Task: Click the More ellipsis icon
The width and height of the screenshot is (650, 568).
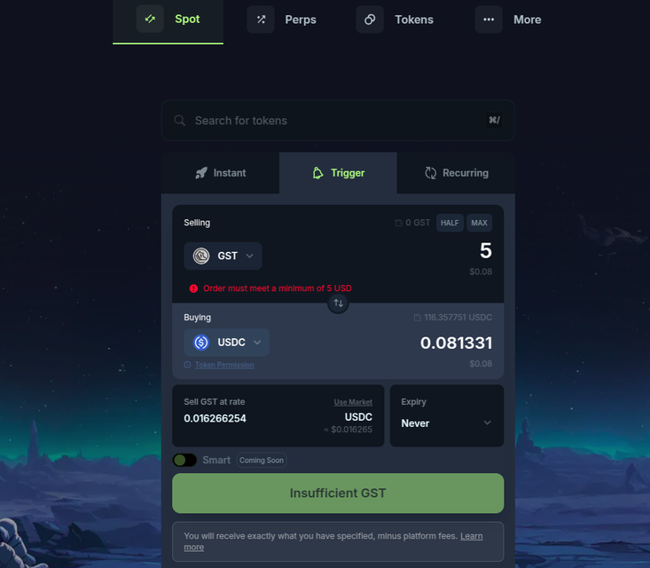Action: pos(489,20)
